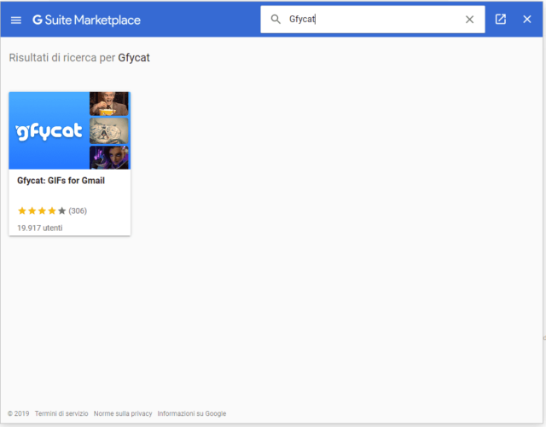Click the G Suite Marketplace logo

click(x=86, y=20)
